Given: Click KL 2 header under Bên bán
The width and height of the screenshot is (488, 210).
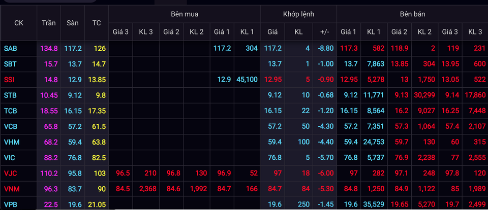Looking at the screenshot, I should point(424,31).
